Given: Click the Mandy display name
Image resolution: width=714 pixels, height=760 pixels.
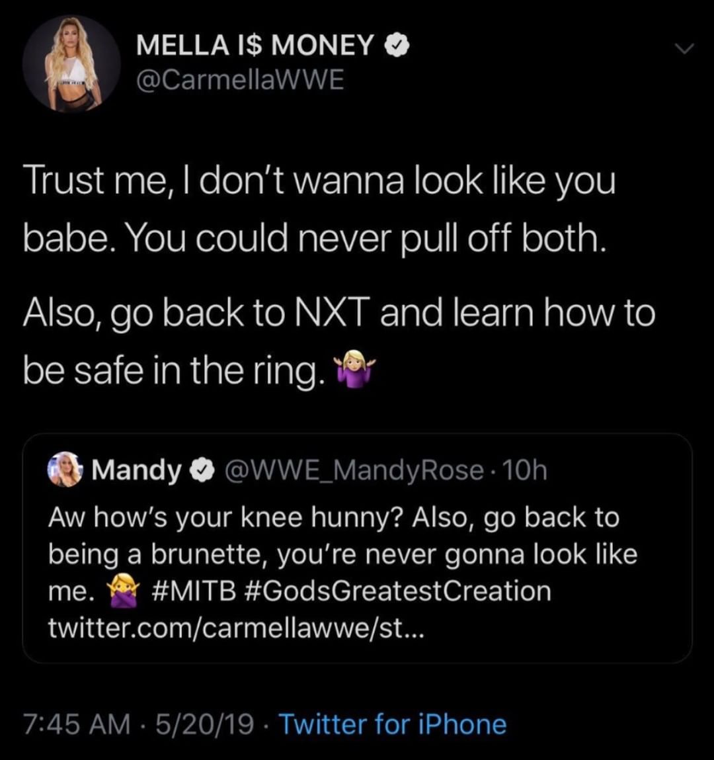Looking at the screenshot, I should coord(136,470).
